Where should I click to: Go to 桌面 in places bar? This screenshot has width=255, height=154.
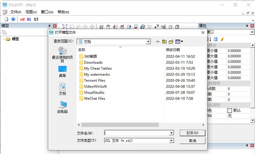[62, 71]
